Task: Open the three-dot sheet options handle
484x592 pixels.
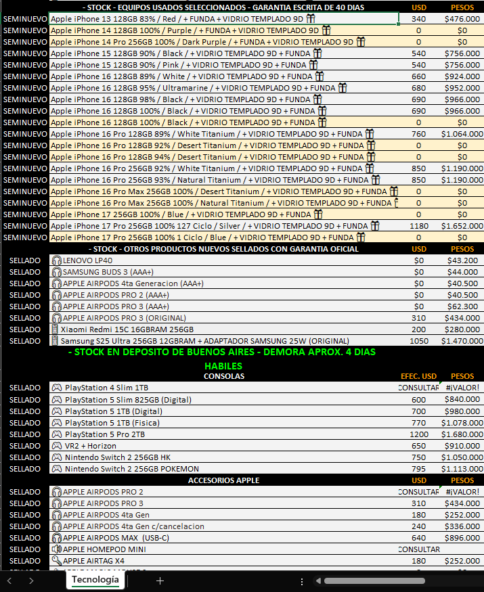Action: (x=301, y=581)
